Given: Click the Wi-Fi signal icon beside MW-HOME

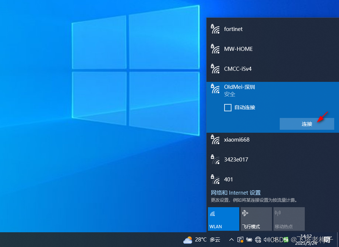Looking at the screenshot, I should pyautogui.click(x=215, y=49).
